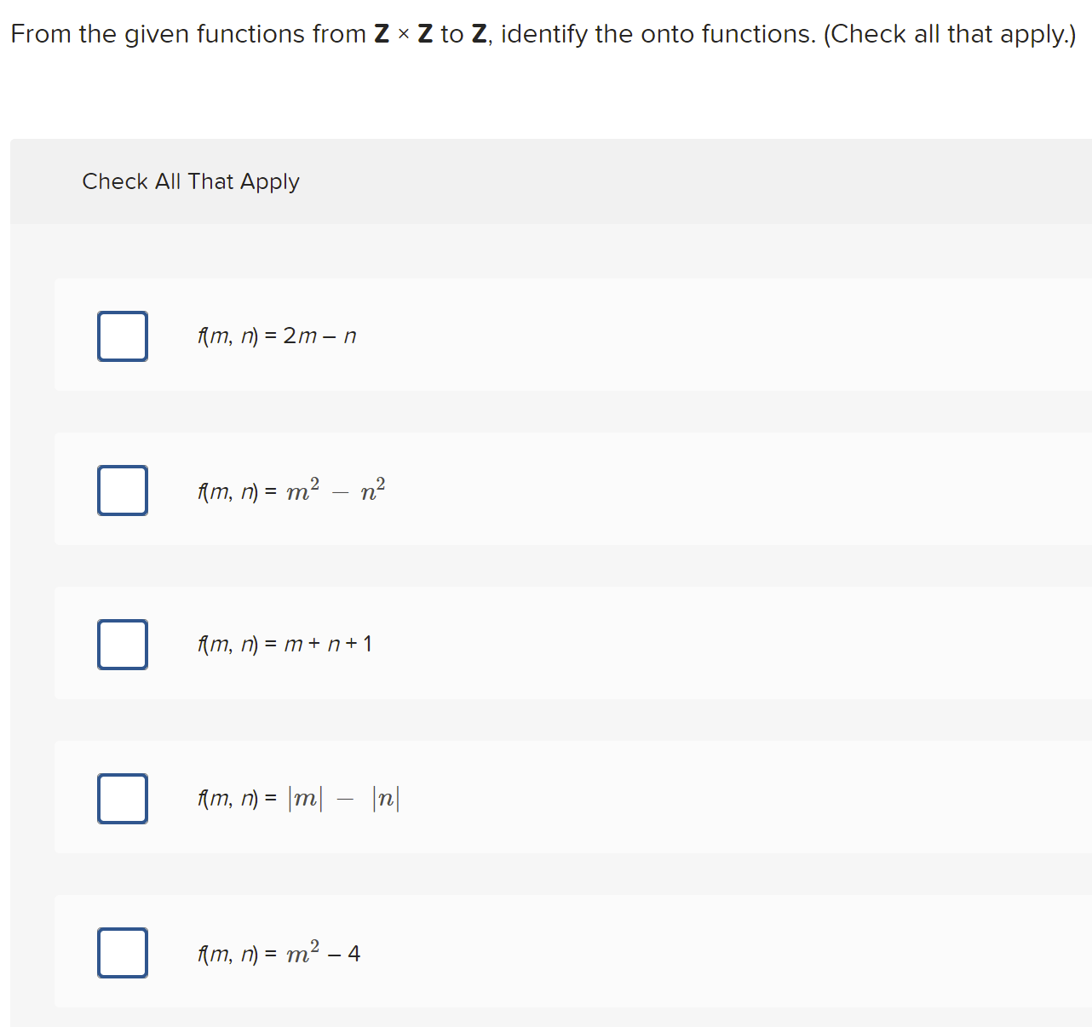1092x1027 pixels.
Task: Check the box for f(m, n) = 2m − n
Action: tap(123, 336)
